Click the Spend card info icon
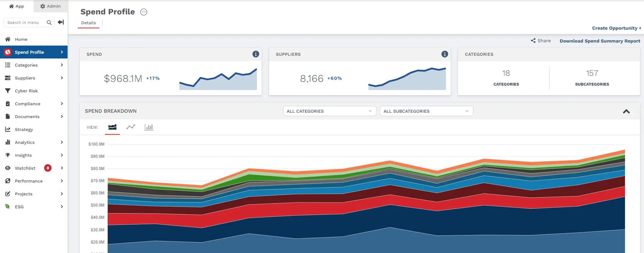This screenshot has width=644, height=253. point(256,54)
